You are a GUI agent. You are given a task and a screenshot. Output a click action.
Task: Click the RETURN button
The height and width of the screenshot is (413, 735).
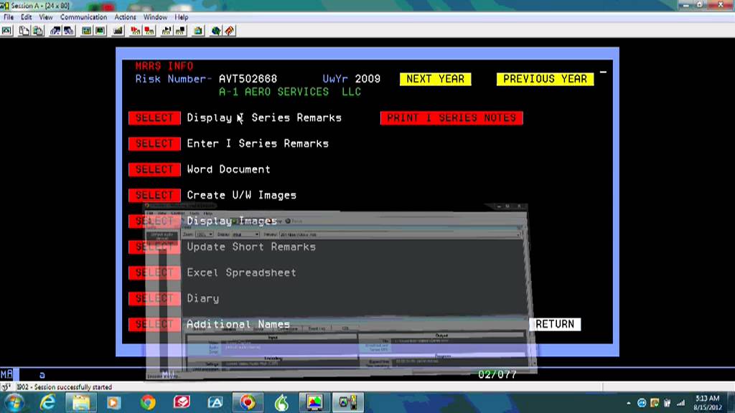click(x=555, y=324)
